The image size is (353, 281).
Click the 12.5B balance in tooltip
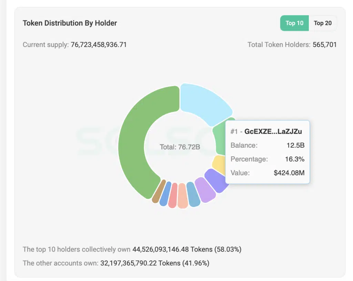point(295,145)
